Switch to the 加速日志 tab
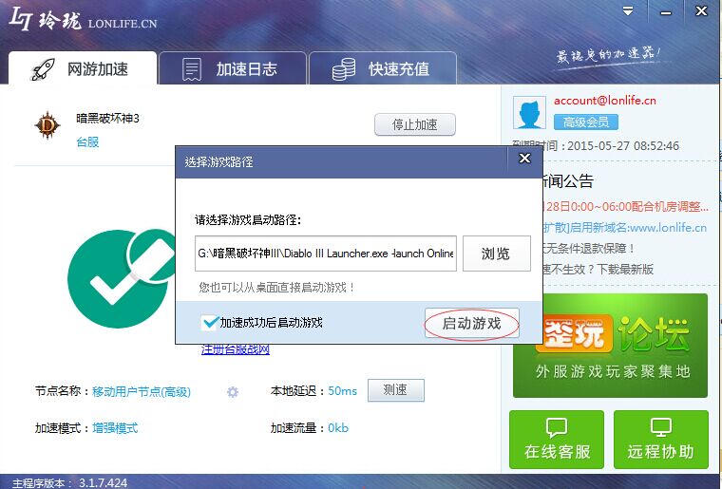 click(x=233, y=69)
